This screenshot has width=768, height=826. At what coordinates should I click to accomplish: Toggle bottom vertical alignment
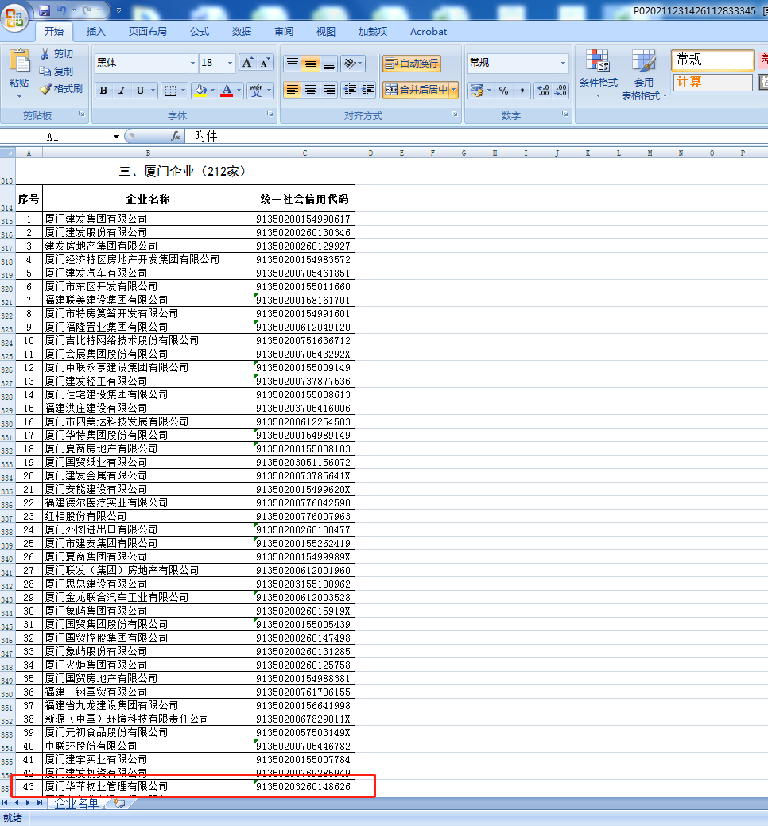click(328, 64)
